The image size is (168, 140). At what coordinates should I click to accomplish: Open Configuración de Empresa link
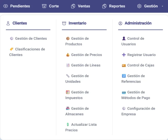click(x=138, y=111)
